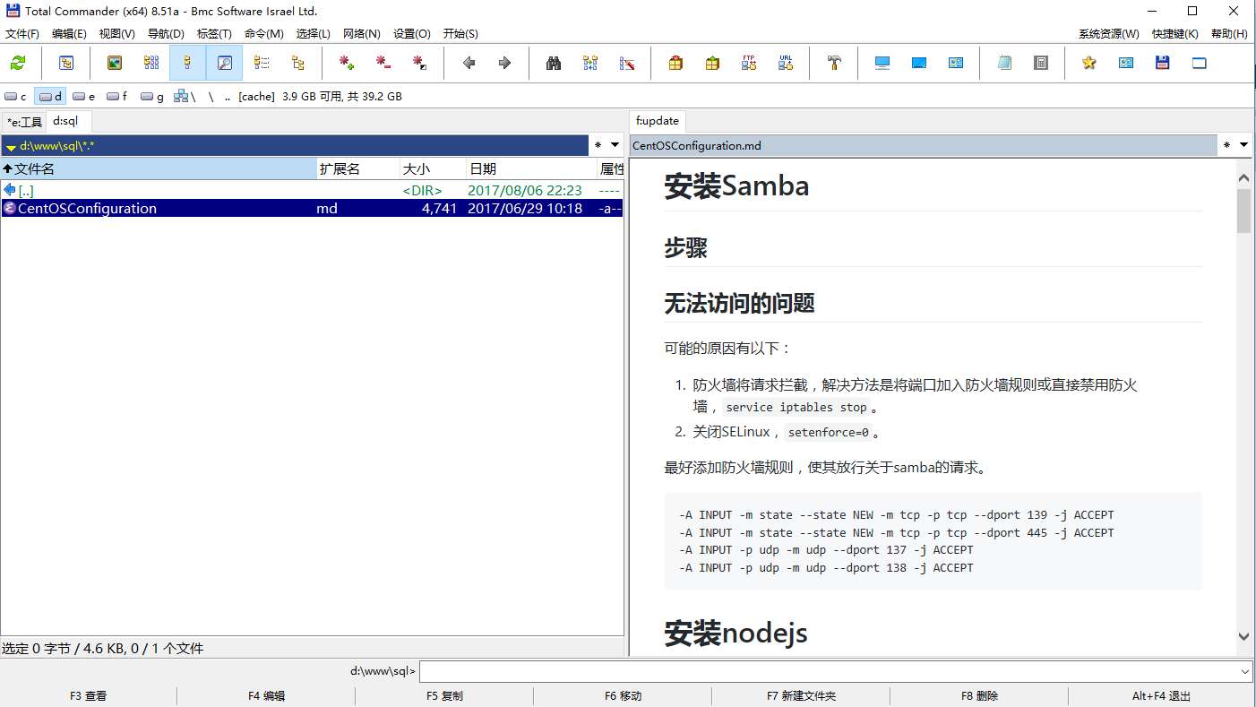Toggle the full-details list view toolbar button
1256x707 pixels.
click(x=187, y=63)
